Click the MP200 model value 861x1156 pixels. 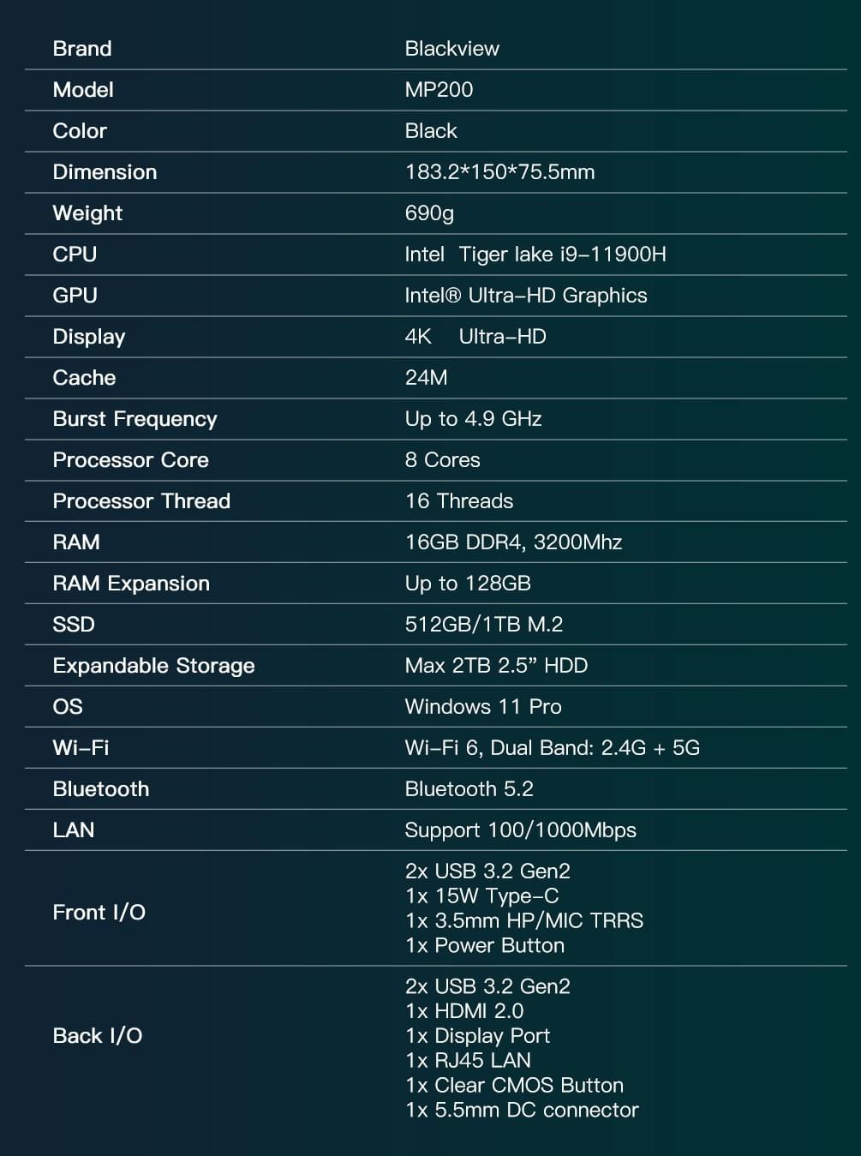click(x=439, y=90)
